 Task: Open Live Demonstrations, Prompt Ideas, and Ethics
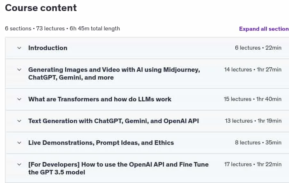[101, 143]
